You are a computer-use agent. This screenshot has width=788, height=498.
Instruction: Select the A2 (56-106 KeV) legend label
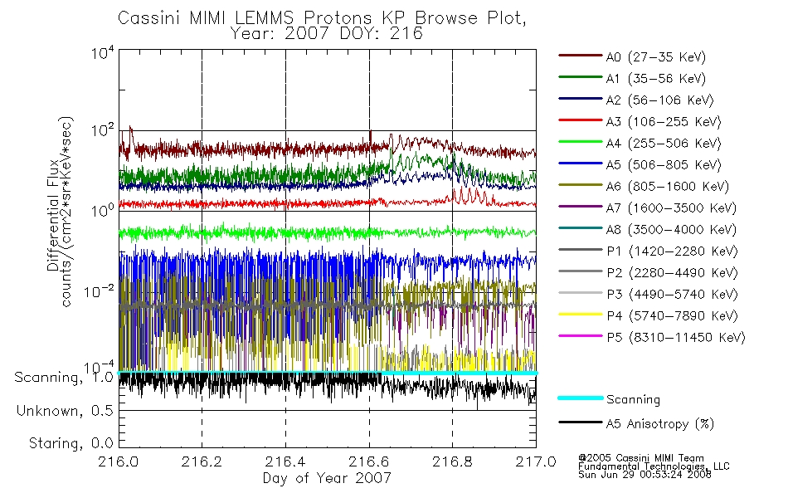click(x=660, y=100)
